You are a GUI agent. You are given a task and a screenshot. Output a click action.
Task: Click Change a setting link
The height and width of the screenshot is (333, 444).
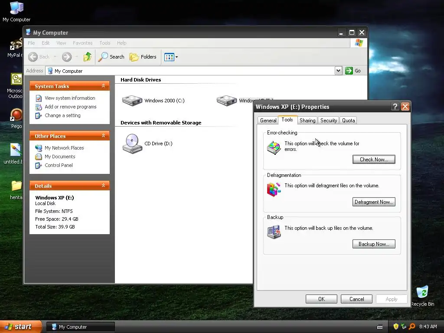tap(62, 115)
